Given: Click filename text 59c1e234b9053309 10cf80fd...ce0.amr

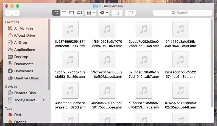Looking at the screenshot, I should 107,75.
